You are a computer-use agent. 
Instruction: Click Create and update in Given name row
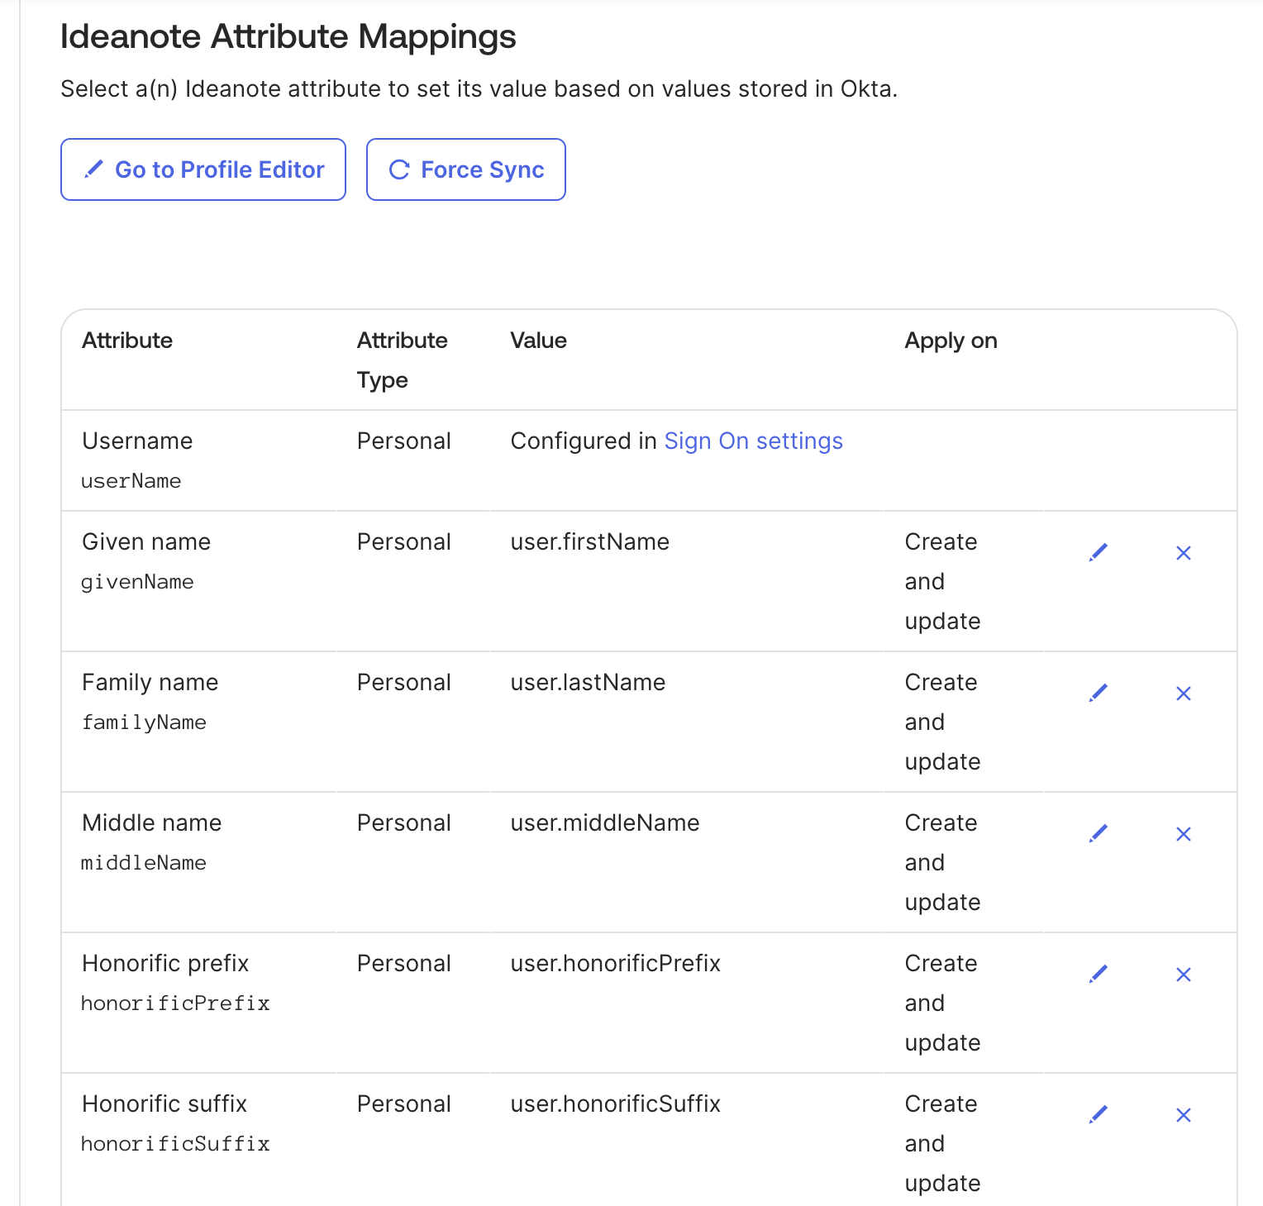click(x=942, y=582)
